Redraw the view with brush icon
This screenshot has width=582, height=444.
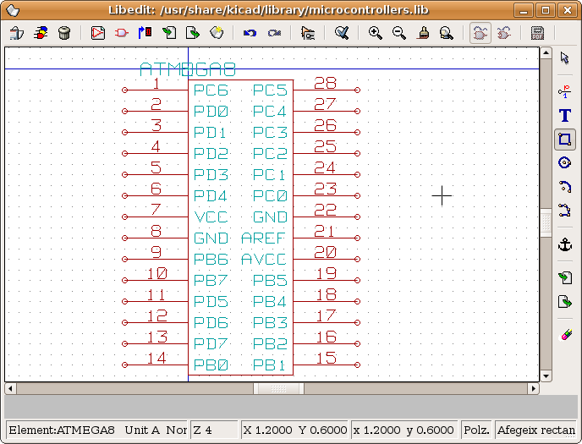423,33
